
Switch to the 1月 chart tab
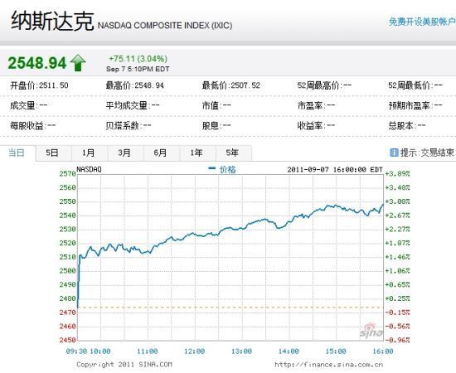pos(89,153)
